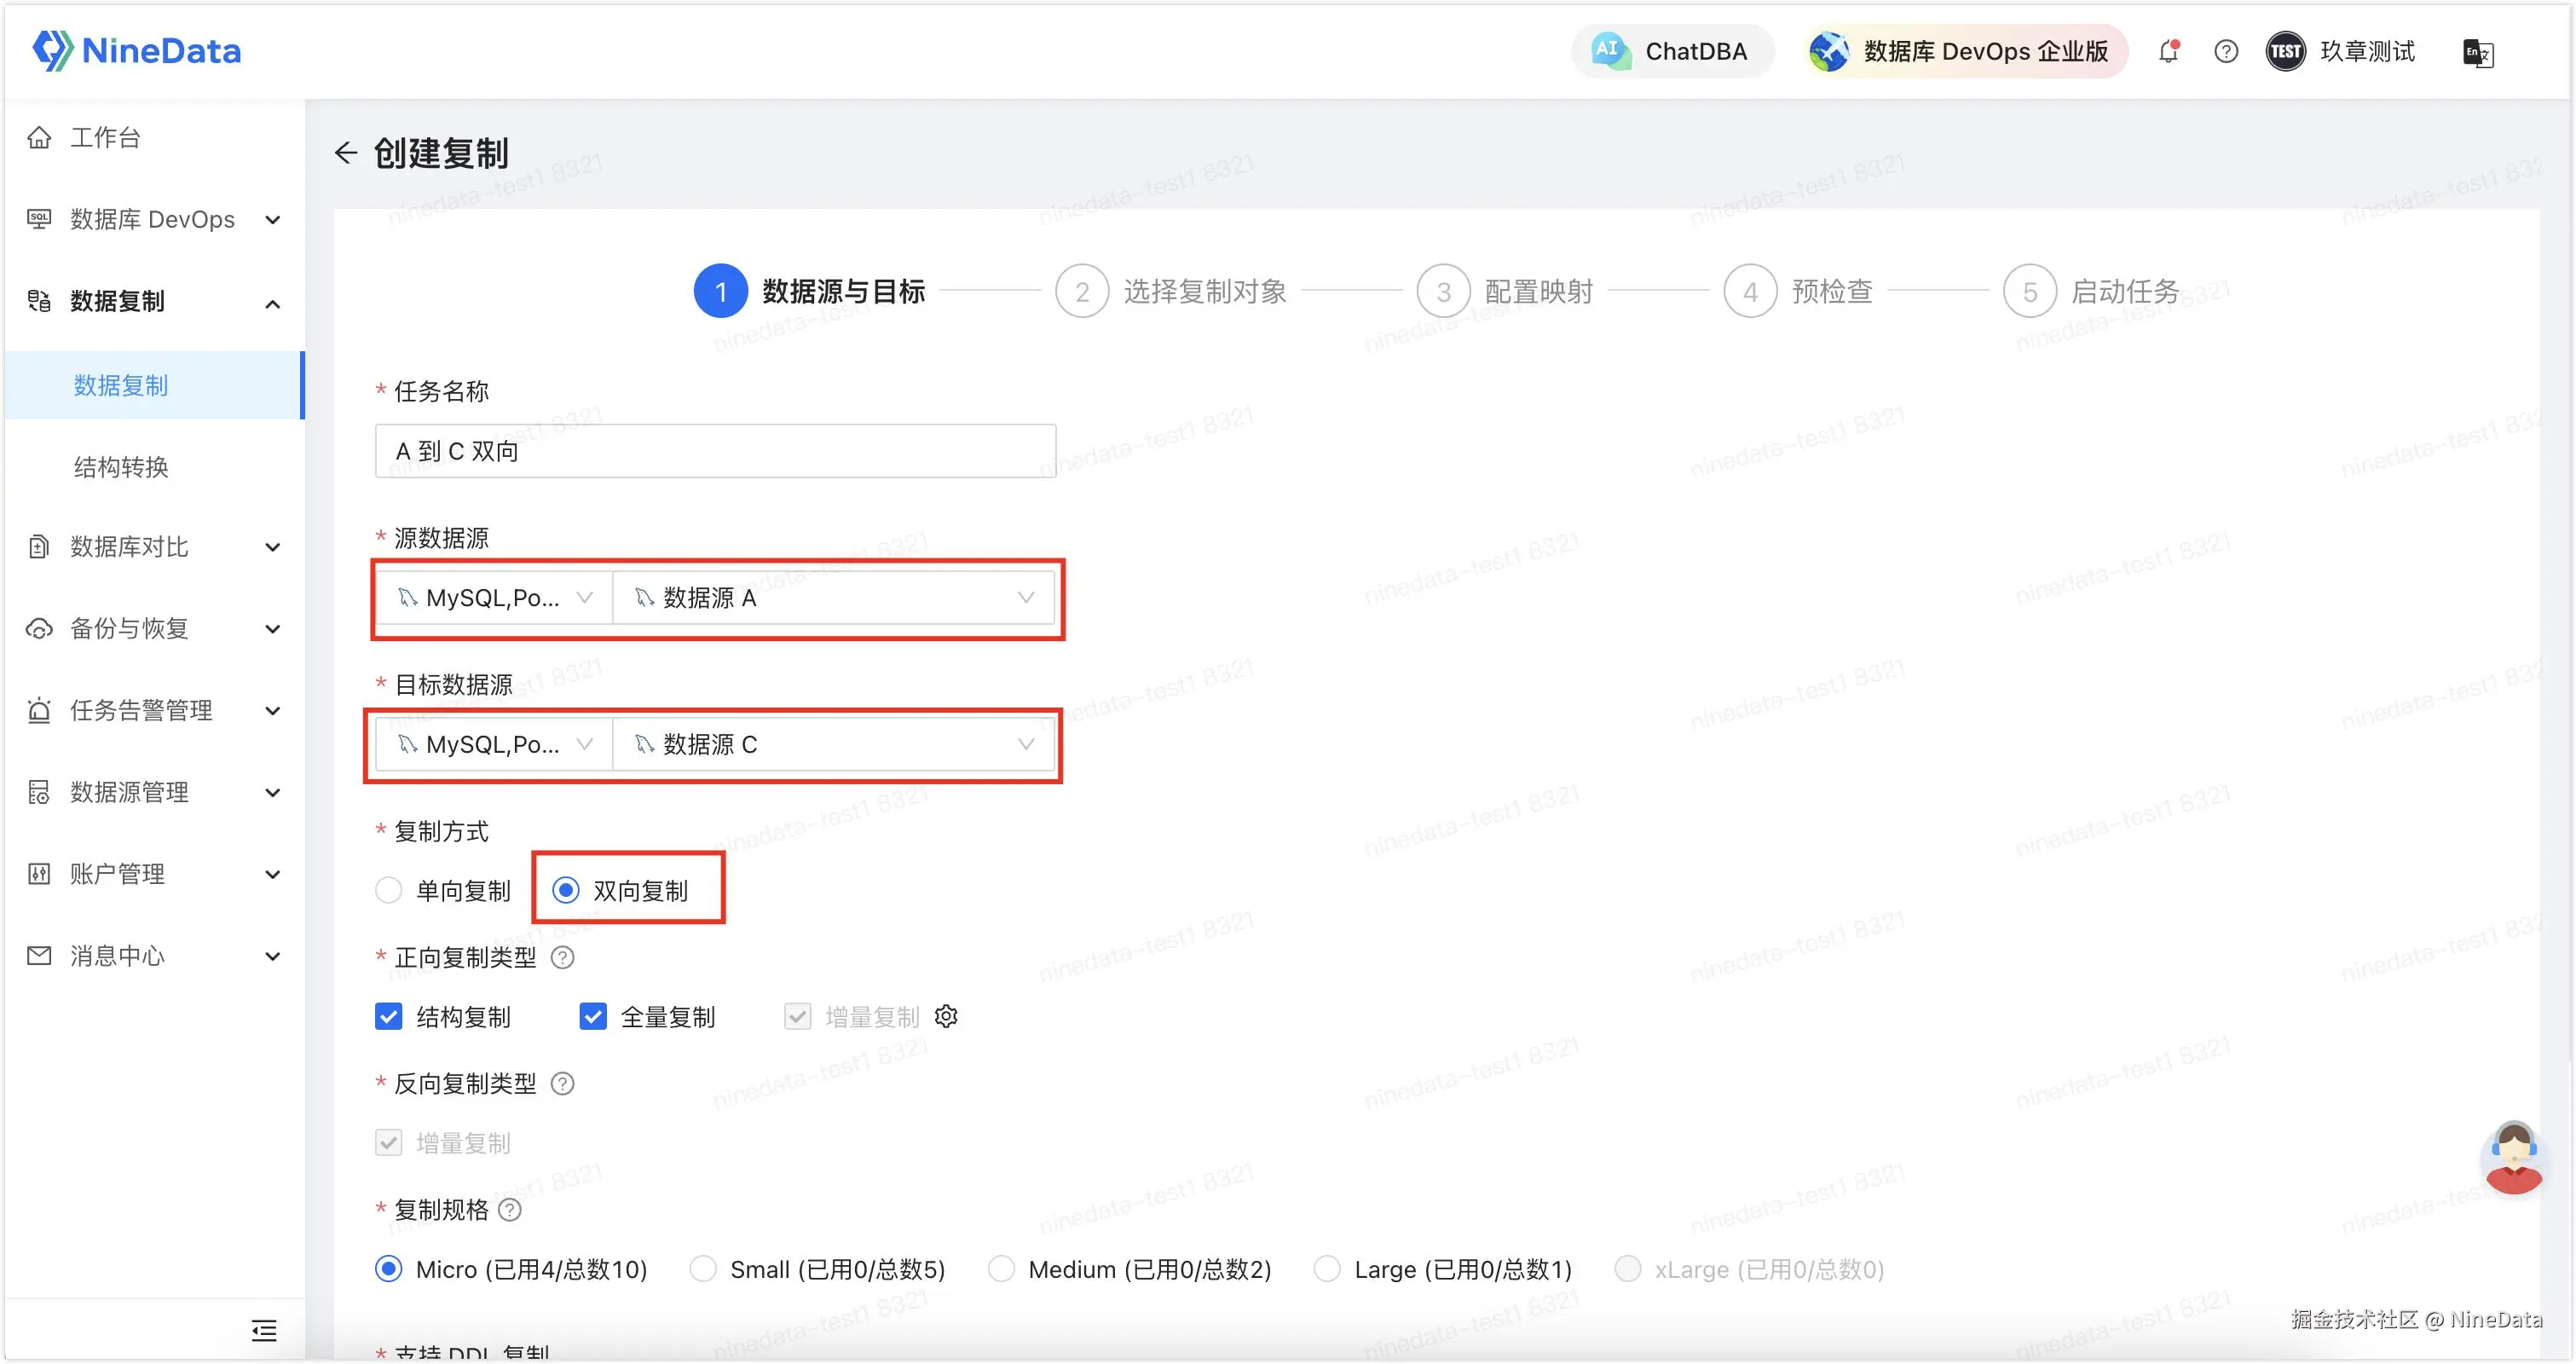Toggle the 全量复制 checkbox
This screenshot has width=2576, height=1364.
[x=593, y=1017]
